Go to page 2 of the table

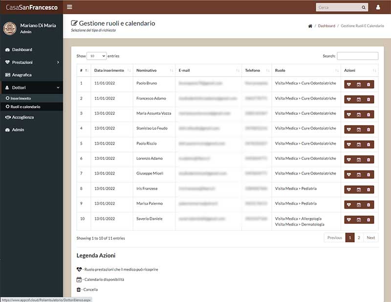click(359, 237)
